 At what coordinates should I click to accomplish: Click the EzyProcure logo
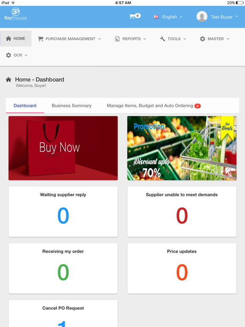tap(16, 14)
